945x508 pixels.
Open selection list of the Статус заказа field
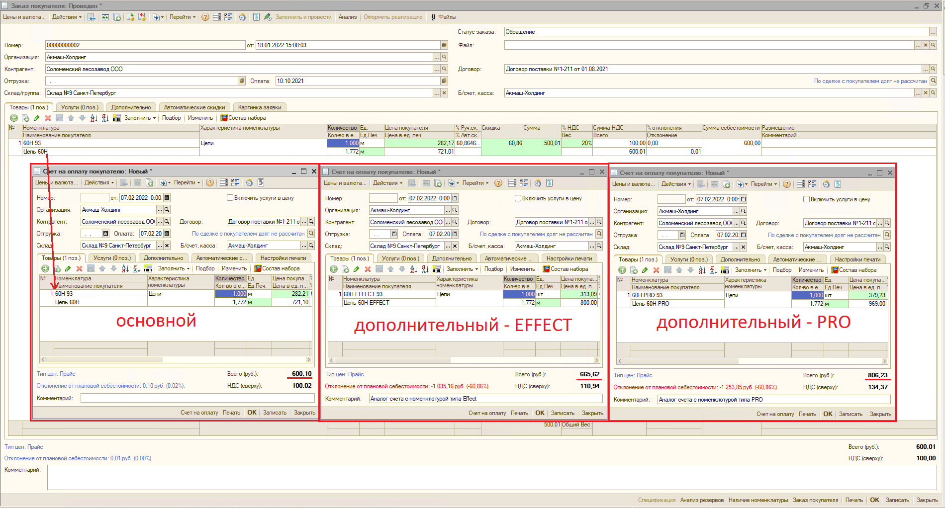[934, 32]
